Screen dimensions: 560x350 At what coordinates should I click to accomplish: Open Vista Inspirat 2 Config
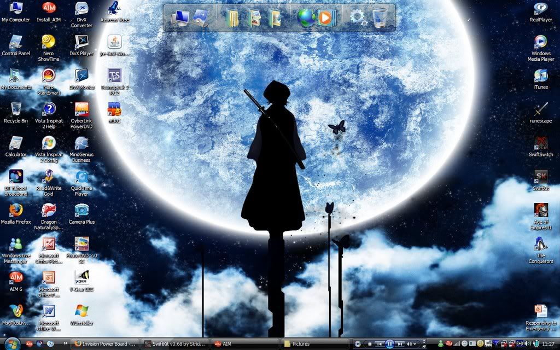49,149
